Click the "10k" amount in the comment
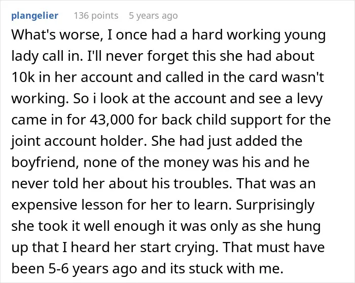The width and height of the screenshot is (355, 283). coord(23,77)
